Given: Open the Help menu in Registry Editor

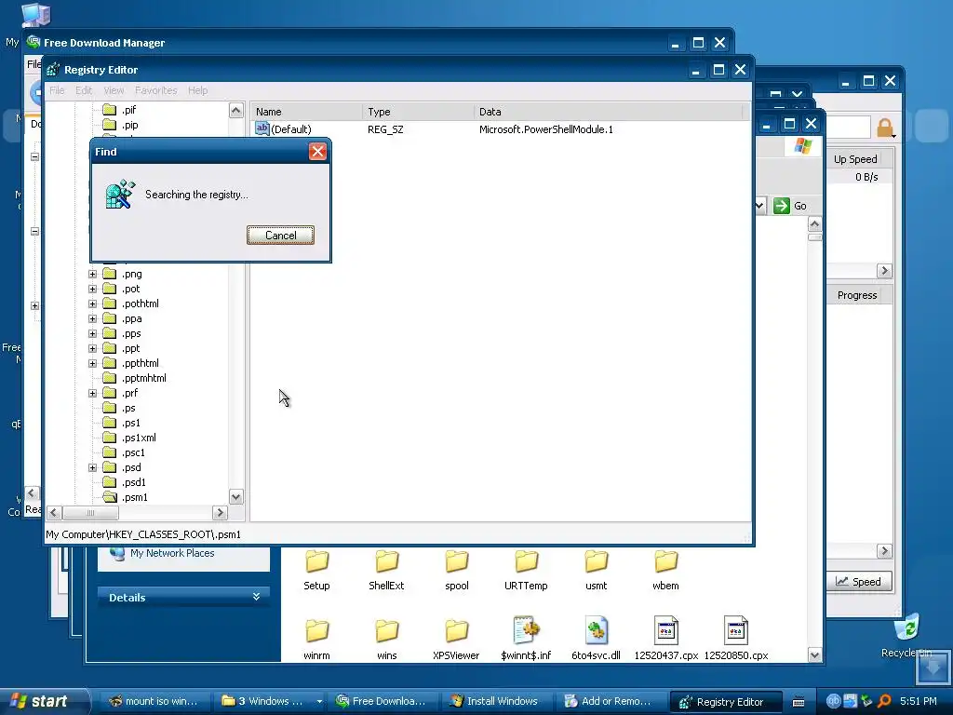Looking at the screenshot, I should (197, 90).
